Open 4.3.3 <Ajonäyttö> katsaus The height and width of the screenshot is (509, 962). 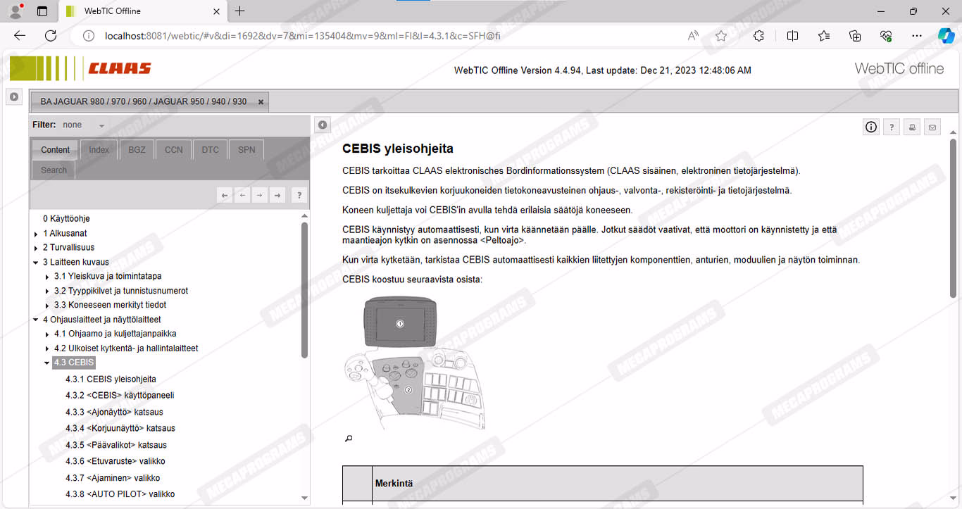tap(114, 413)
